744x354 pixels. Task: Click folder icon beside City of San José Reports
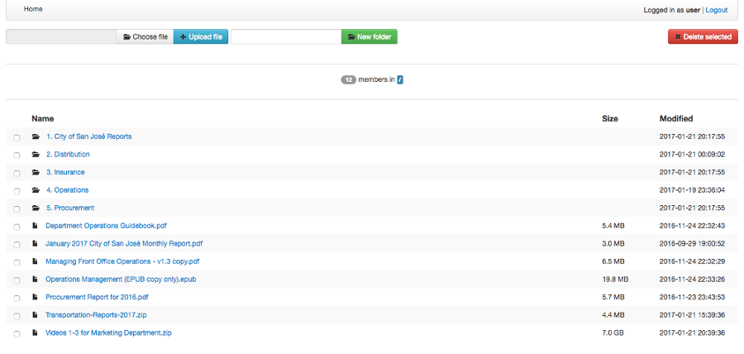pyautogui.click(x=36, y=136)
